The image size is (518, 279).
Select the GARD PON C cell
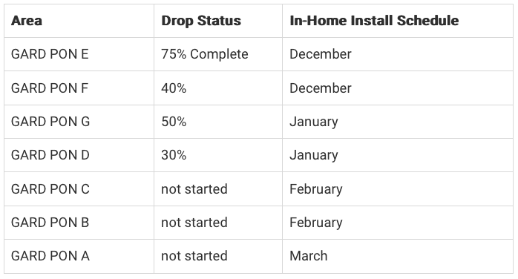(50, 189)
